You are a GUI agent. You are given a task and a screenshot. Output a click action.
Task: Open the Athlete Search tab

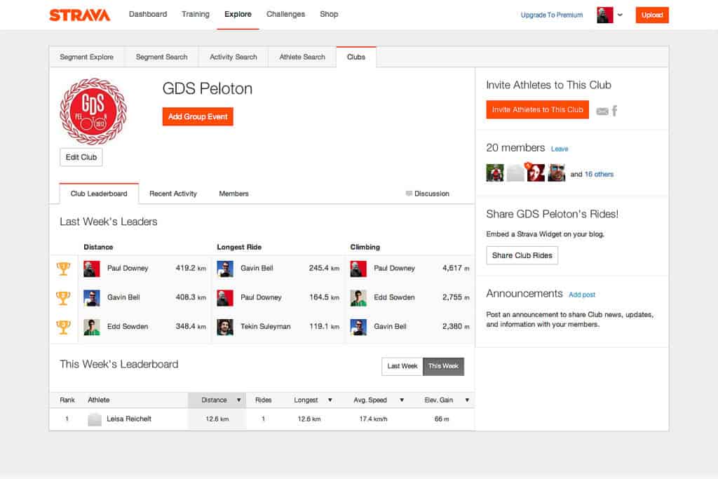302,57
